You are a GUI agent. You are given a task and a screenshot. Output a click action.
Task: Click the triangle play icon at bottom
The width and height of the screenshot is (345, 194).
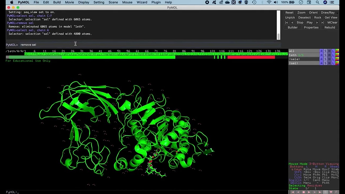pyautogui.click(x=309, y=192)
